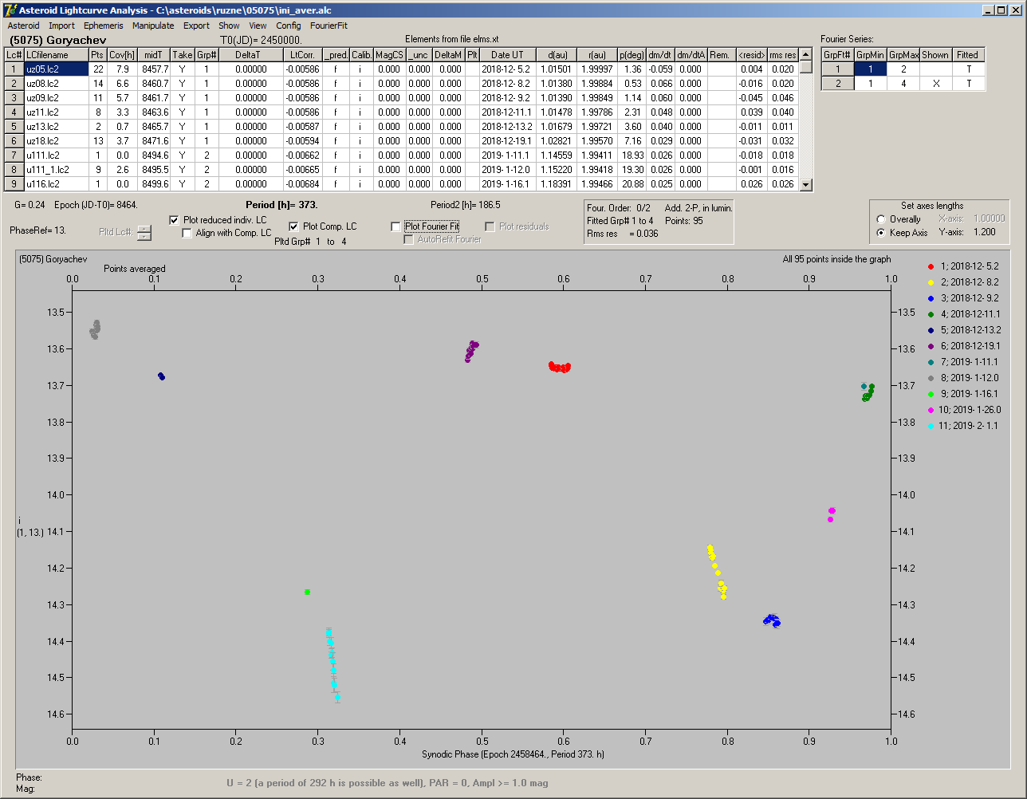Open the View menu
1027x799 pixels.
click(258, 26)
